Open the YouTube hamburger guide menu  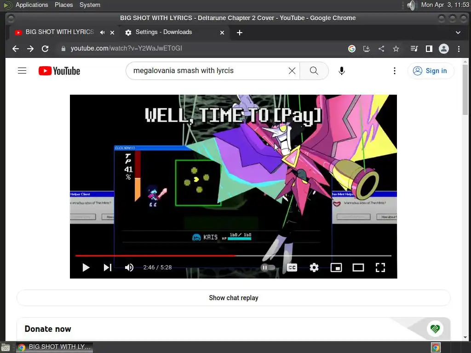[x=22, y=71]
